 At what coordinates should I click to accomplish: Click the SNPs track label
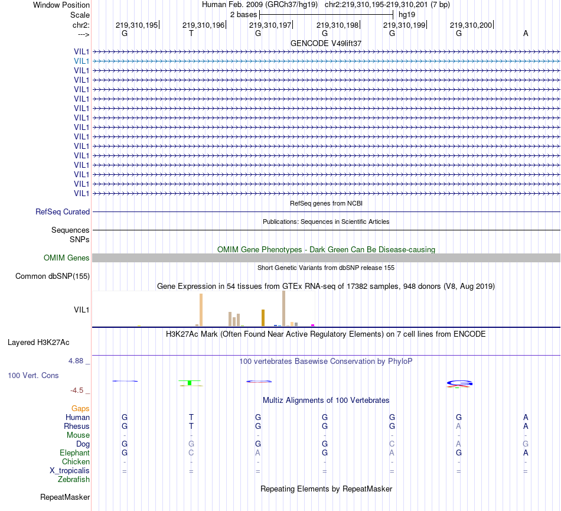(80, 239)
